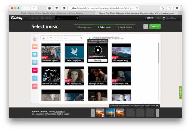Select the YouTube music source icon
191x131 pixels.
point(35,38)
